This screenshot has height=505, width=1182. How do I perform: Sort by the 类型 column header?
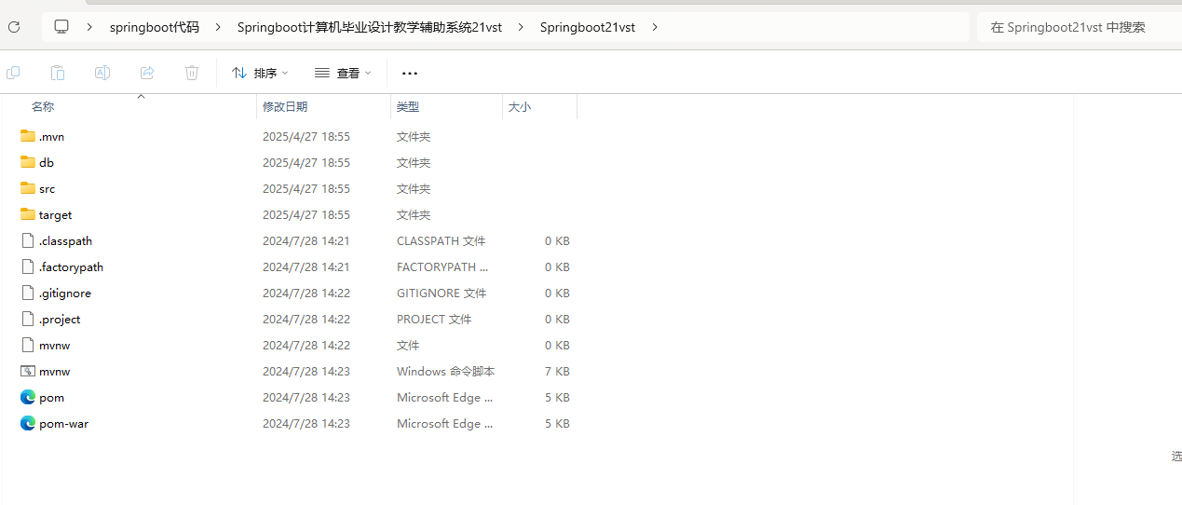click(408, 107)
